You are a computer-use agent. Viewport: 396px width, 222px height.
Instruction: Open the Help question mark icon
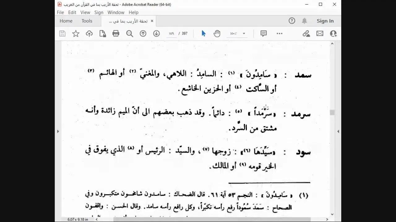pyautogui.click(x=292, y=21)
